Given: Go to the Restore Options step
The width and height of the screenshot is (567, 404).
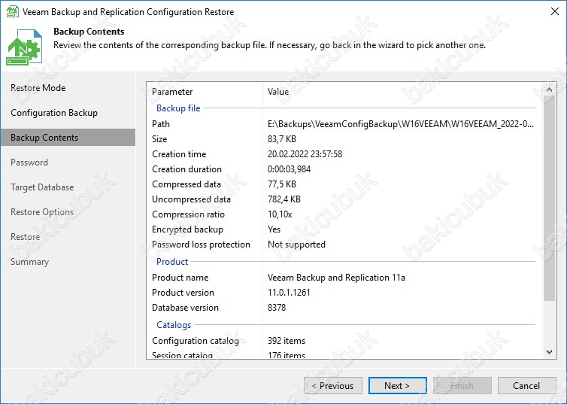Looking at the screenshot, I should [42, 212].
